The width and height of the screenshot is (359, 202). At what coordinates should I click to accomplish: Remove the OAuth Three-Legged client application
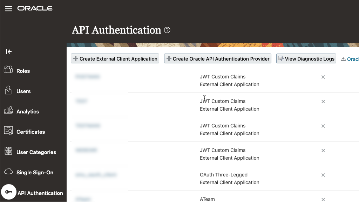click(x=323, y=175)
